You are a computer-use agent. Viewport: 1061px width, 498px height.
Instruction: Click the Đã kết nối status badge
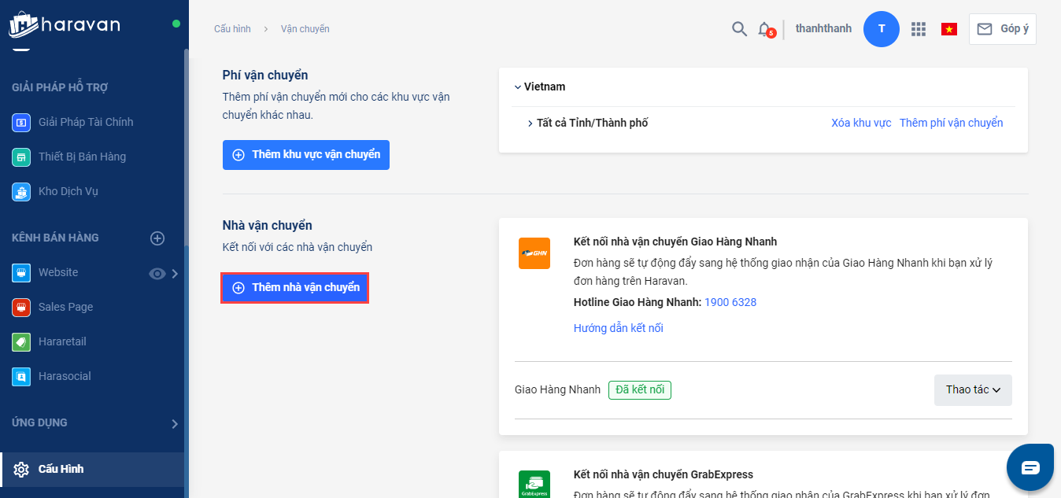(640, 390)
